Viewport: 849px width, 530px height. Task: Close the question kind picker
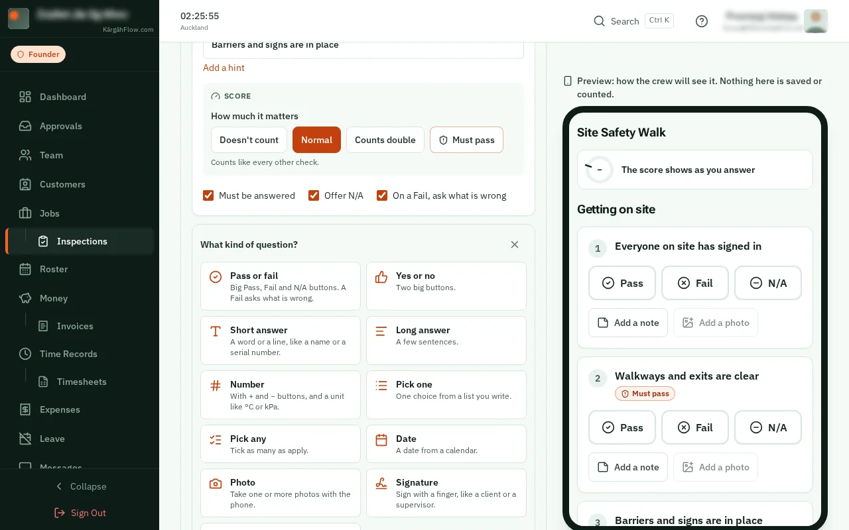click(515, 244)
